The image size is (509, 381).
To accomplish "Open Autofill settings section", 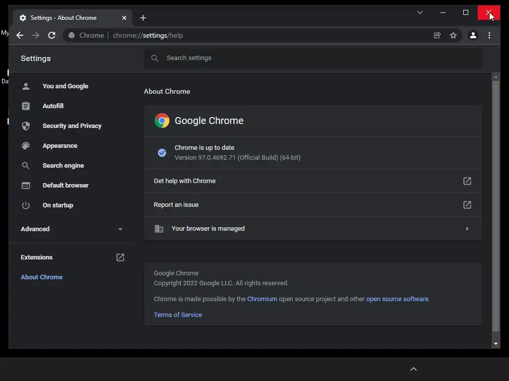I will [x=53, y=106].
